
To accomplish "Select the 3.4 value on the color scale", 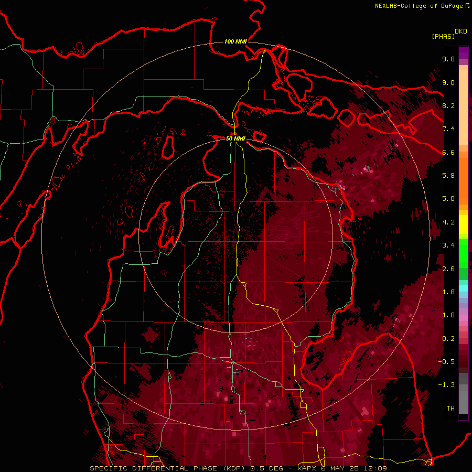I will [448, 245].
